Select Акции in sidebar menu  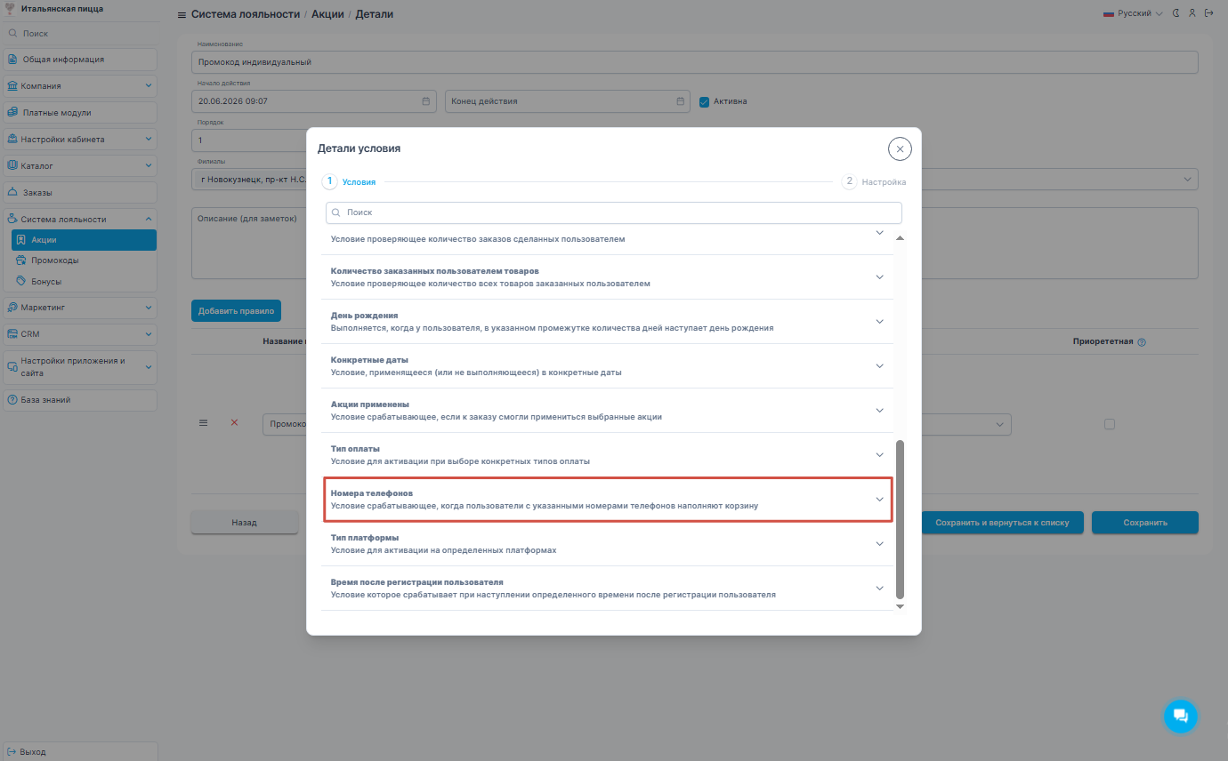84,240
